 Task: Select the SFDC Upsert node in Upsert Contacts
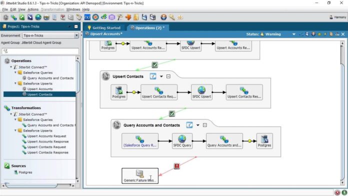tap(201, 92)
